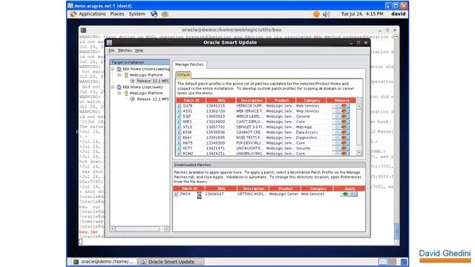Open info icon for patch 1U78
The height and width of the screenshot is (267, 475).
[179, 106]
